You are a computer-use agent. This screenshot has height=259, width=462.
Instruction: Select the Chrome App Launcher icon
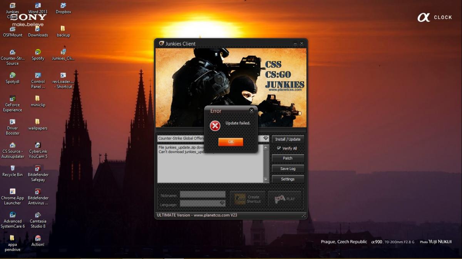(x=12, y=197)
